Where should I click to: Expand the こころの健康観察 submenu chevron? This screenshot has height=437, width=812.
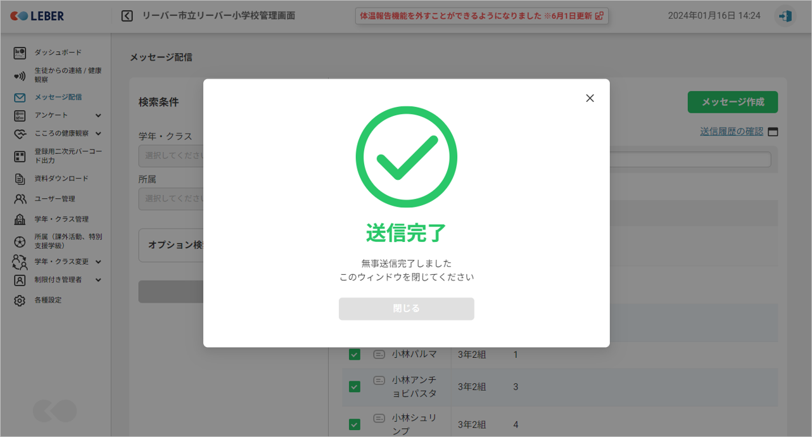[x=98, y=134]
